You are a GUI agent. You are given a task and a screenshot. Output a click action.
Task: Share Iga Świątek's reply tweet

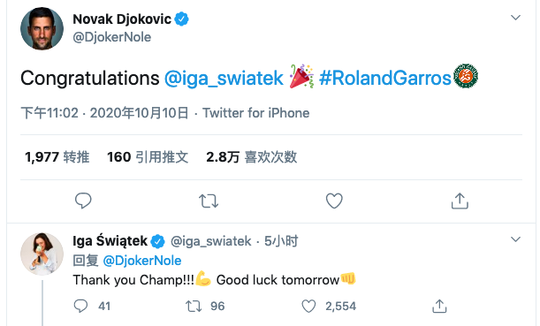click(x=439, y=306)
